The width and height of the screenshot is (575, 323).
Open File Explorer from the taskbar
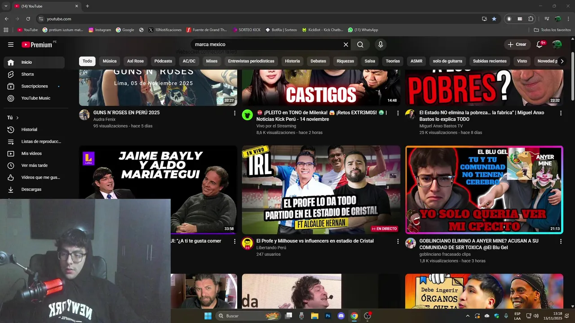315,316
